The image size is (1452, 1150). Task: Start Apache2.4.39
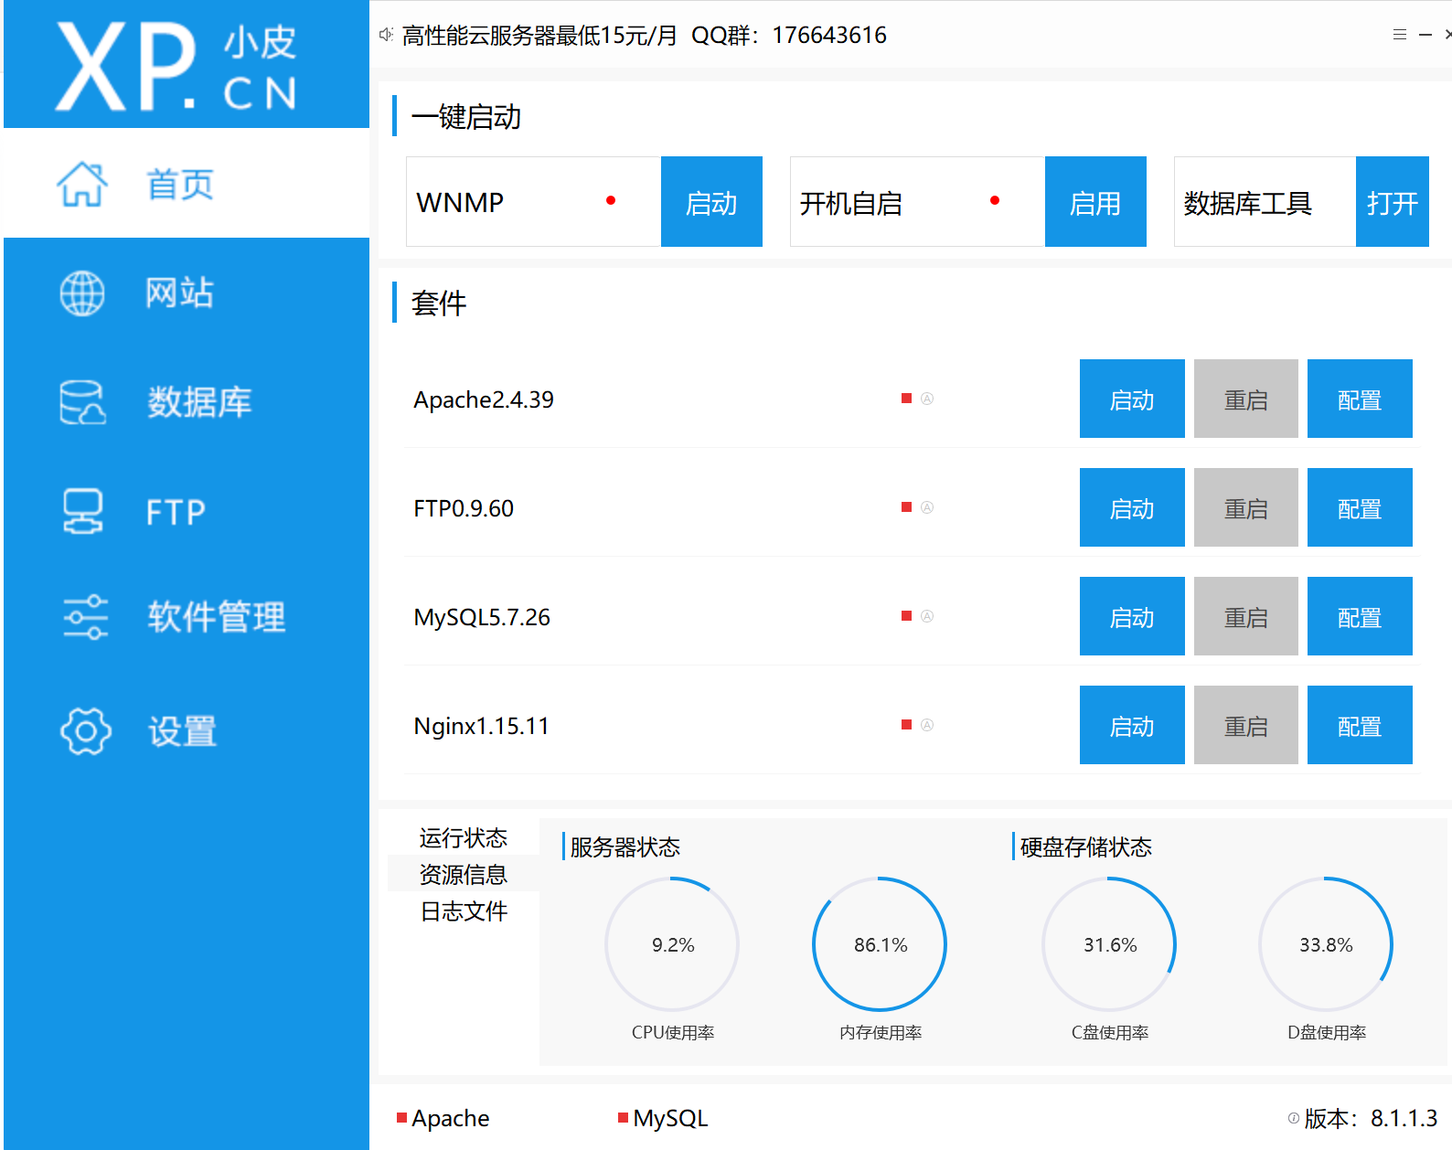click(1132, 399)
